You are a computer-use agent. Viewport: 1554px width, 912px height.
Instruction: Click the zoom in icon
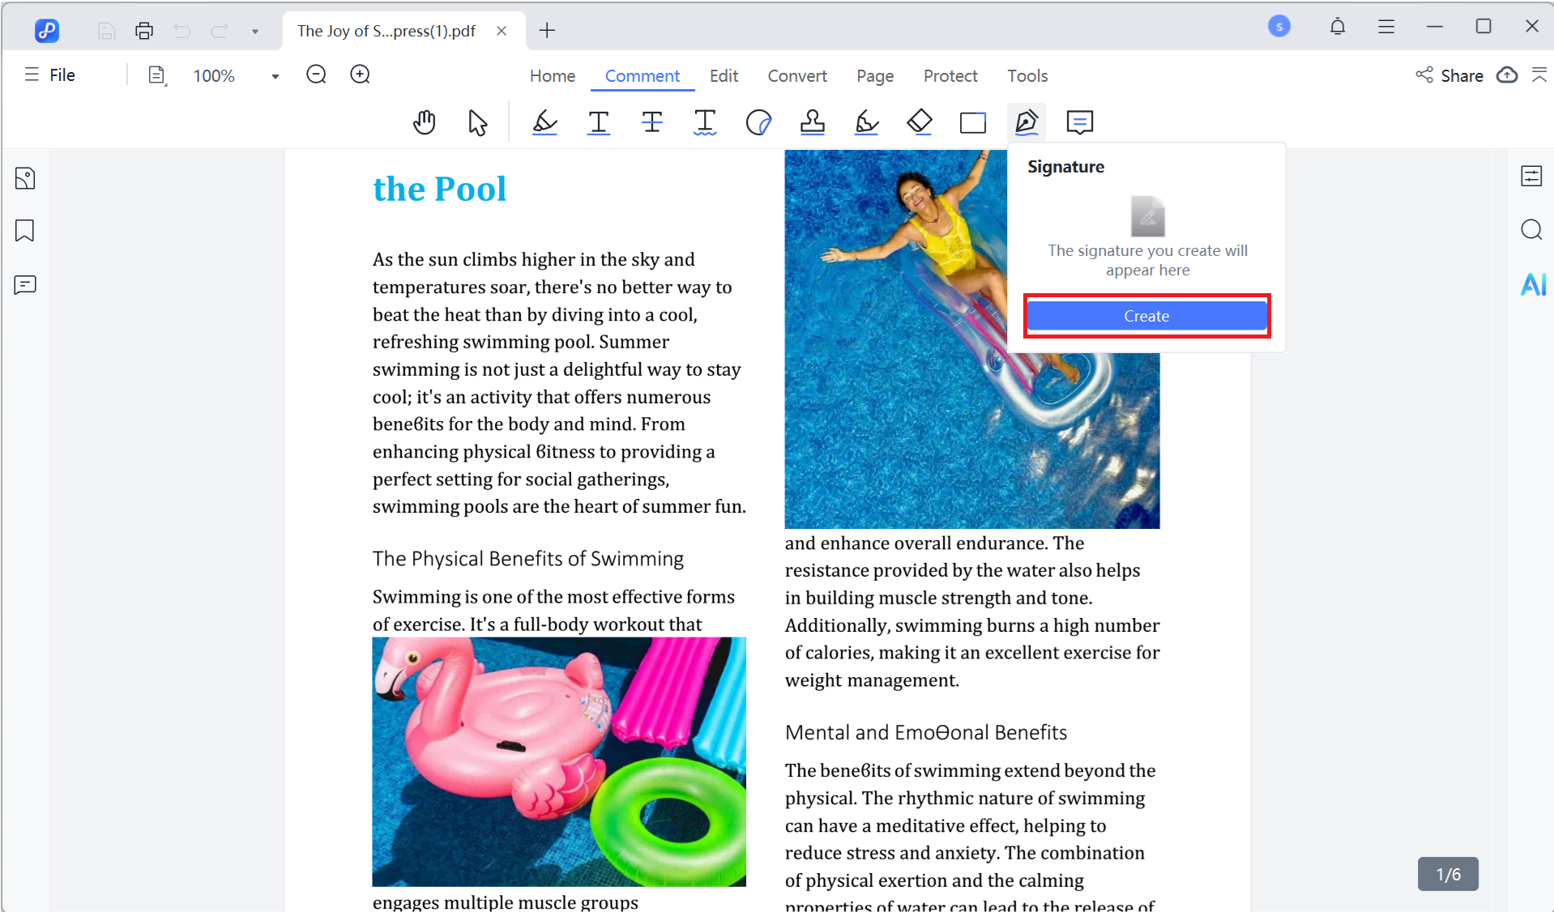pos(360,75)
